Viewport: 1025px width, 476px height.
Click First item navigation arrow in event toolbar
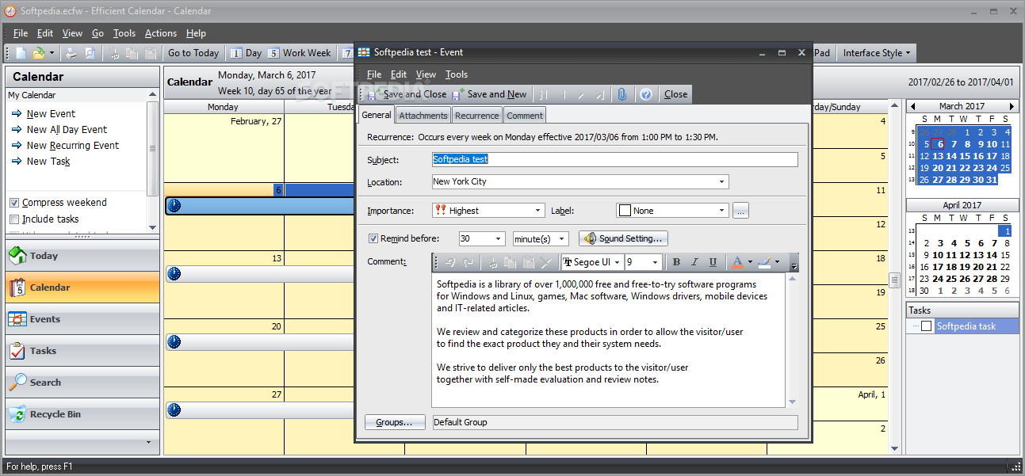coord(545,94)
